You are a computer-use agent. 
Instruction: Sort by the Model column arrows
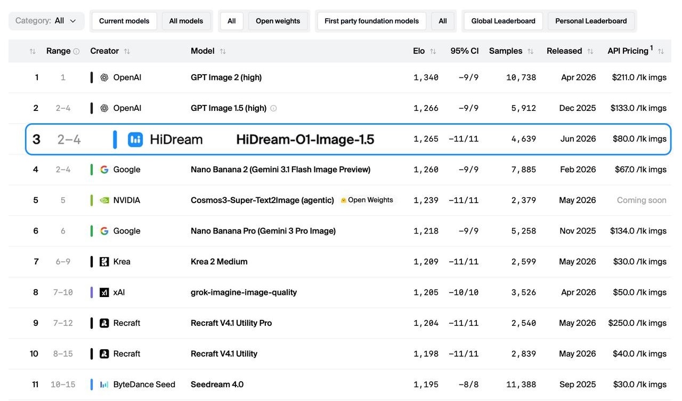click(x=223, y=51)
